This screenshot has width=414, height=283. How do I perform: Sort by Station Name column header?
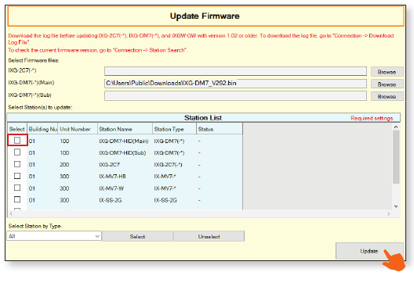[125, 129]
